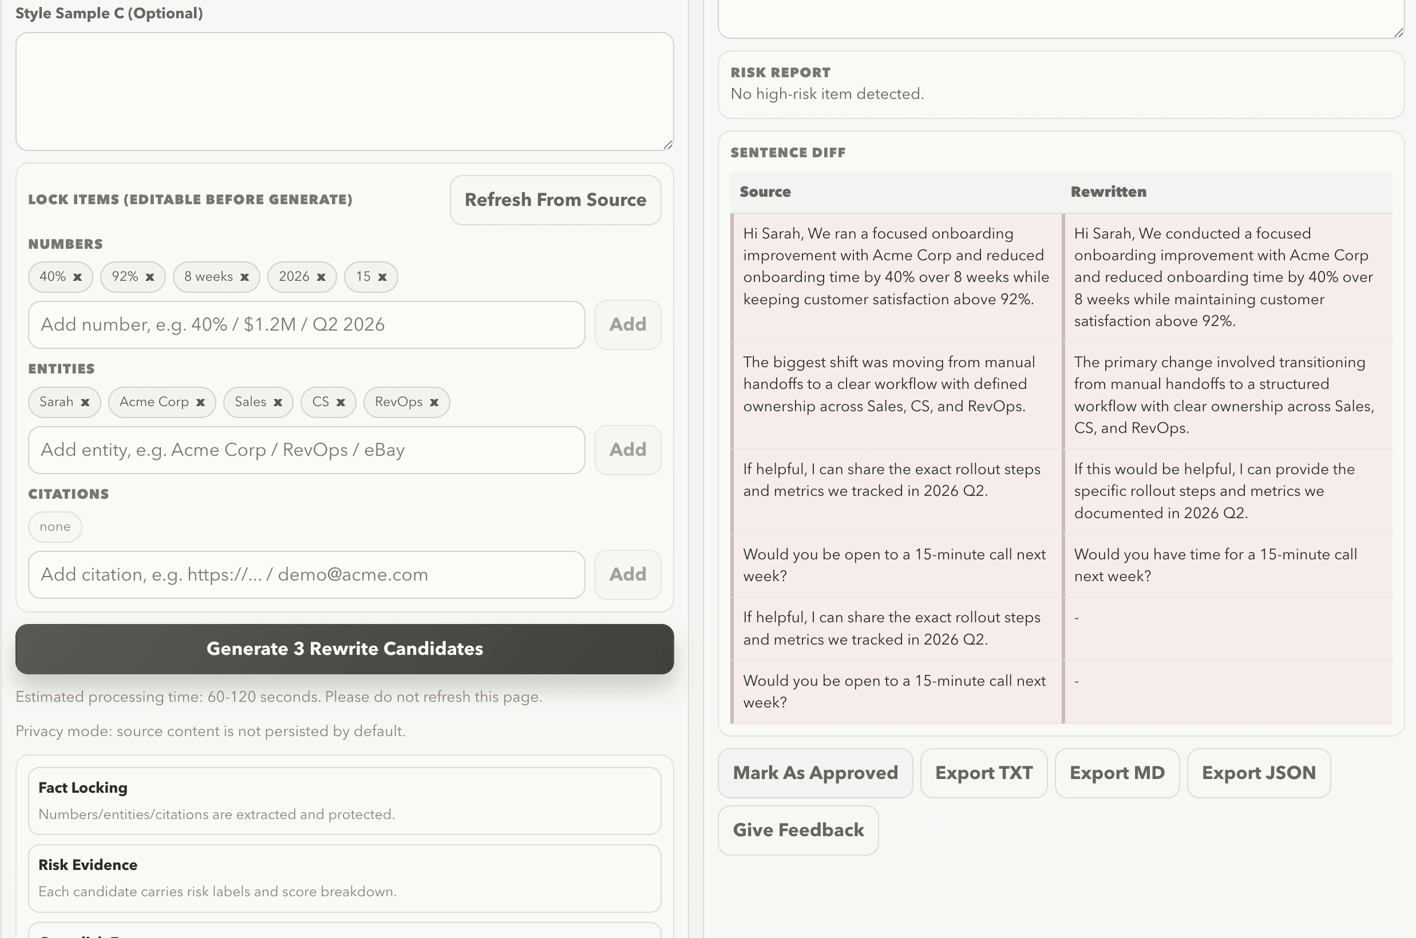Export the rewrite as JSON
The image size is (1416, 938).
click(1259, 773)
